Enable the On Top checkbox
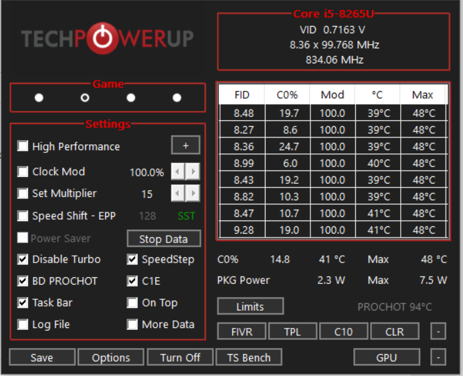This screenshot has width=463, height=376. coord(132,303)
